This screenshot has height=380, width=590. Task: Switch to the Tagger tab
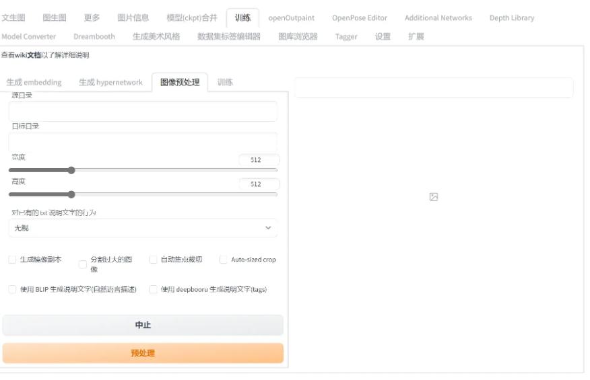[x=346, y=36]
